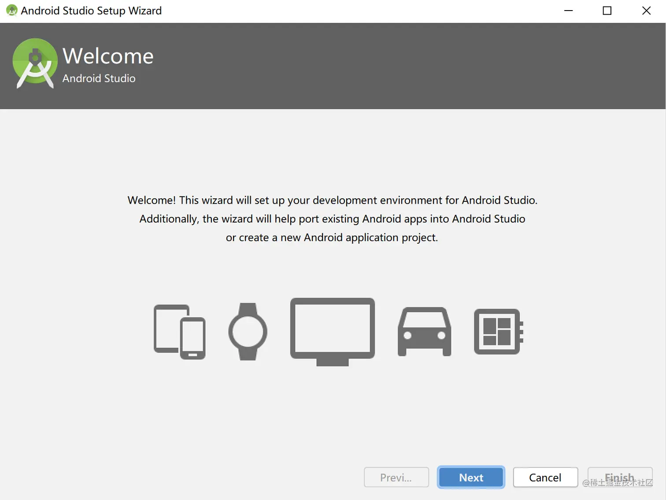Click the Wear OS smartwatch icon
Image resolution: width=666 pixels, height=500 pixels.
pos(248,331)
